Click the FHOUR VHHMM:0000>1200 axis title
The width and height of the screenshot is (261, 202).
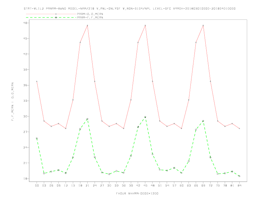coord(137,193)
